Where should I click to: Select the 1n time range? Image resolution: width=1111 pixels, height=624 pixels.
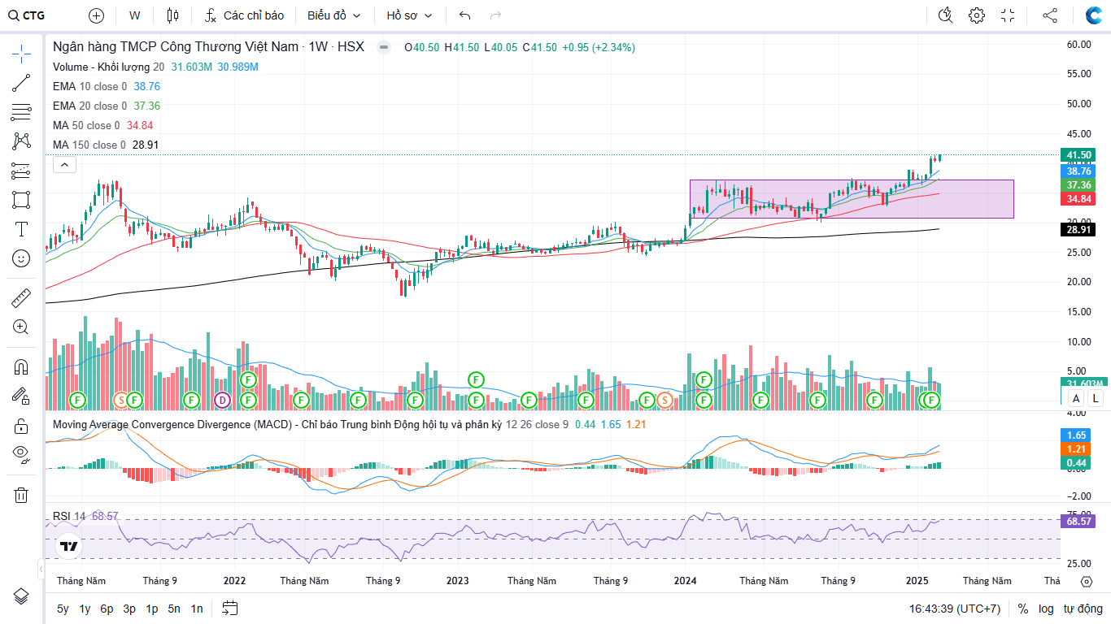pos(197,609)
